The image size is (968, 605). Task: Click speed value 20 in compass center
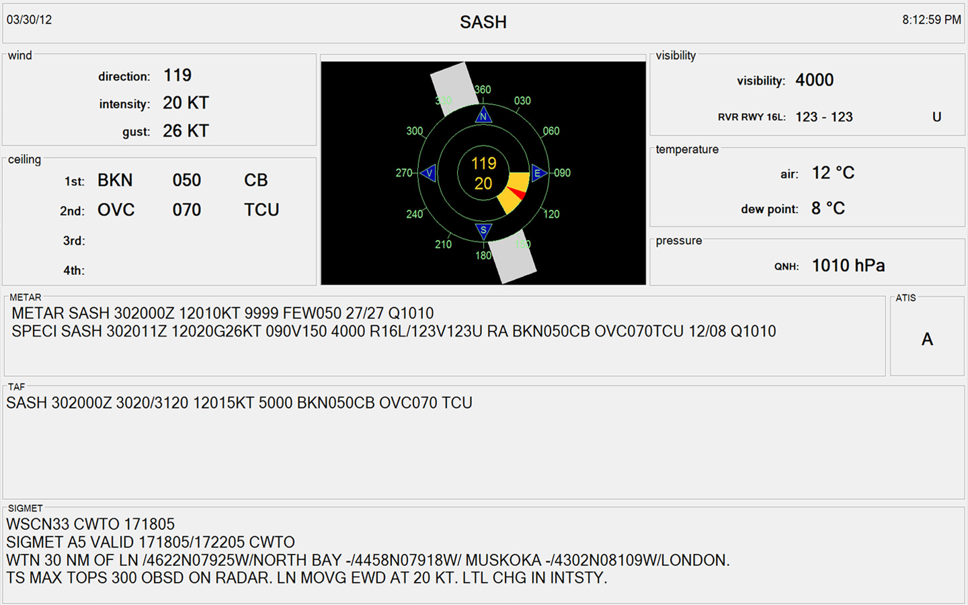click(x=483, y=184)
